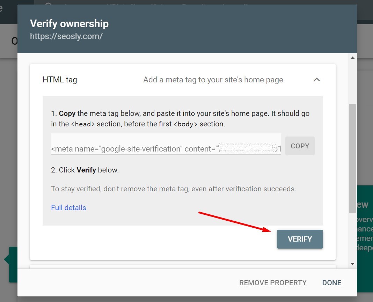This screenshot has height=302, width=373.
Task: Click the upward scrollbar arrow
Action: point(352,58)
